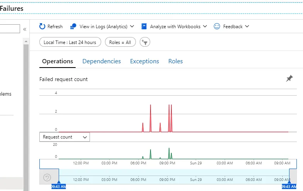Click the left 09:43 AM time range handle
Screen dimensions: 303x191
[x=59, y=185]
